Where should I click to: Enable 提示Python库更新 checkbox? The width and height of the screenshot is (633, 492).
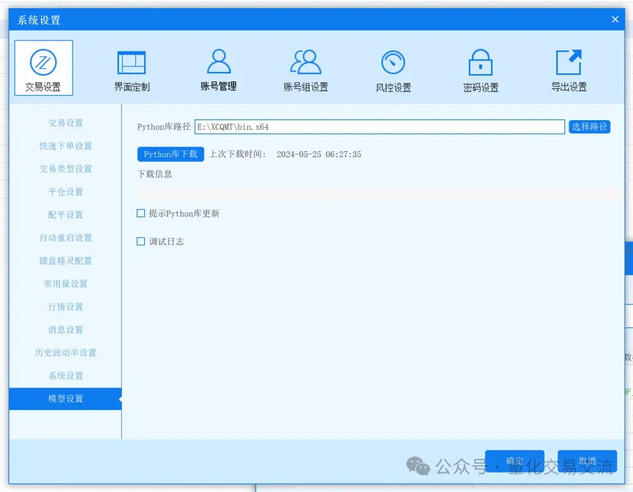point(141,213)
